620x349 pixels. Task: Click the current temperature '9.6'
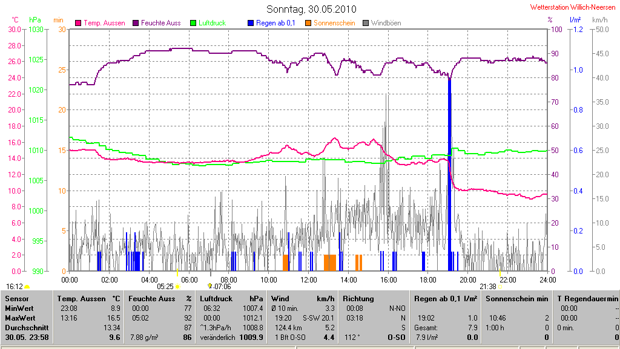pyautogui.click(x=114, y=338)
